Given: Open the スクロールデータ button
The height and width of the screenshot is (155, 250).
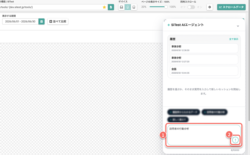Looking at the screenshot, I should (231, 7).
